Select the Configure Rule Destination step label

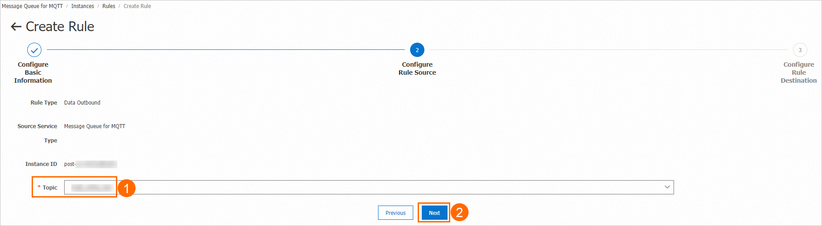click(799, 73)
